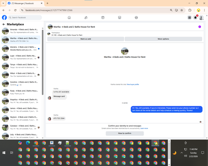Open the Facebook account avatar dropdown
208x166 pixels.
tap(201, 17)
